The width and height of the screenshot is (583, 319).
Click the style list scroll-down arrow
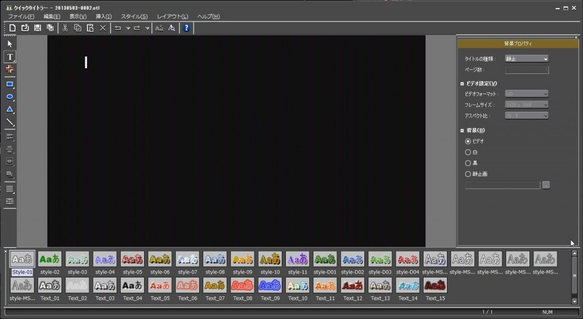click(x=574, y=301)
